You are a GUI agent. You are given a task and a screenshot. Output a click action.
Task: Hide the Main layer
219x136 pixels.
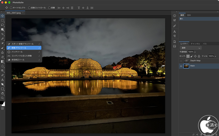click(181, 66)
